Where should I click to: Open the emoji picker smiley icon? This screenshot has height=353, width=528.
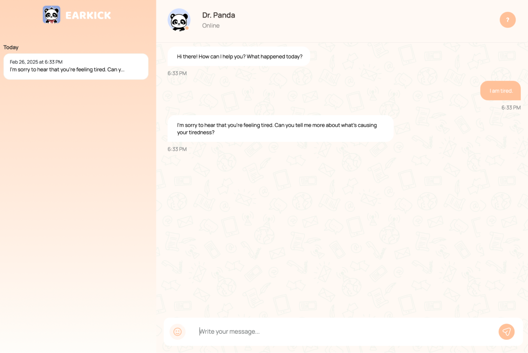click(177, 332)
